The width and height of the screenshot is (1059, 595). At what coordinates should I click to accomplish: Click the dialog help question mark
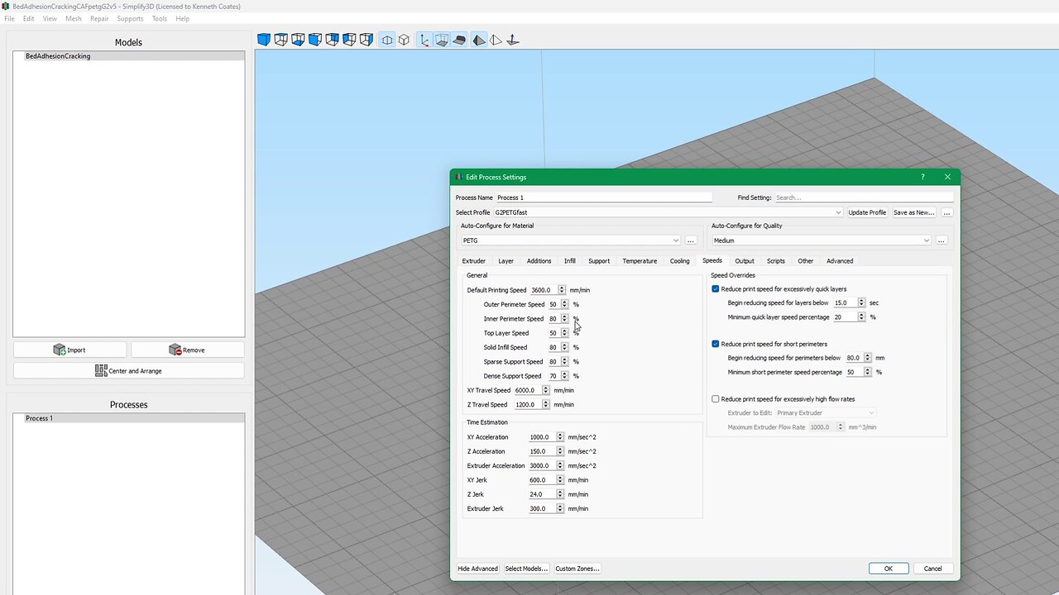(923, 177)
